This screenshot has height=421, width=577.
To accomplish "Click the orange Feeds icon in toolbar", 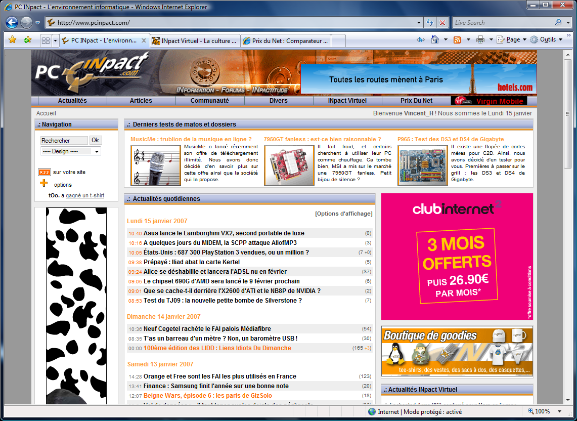I will tap(457, 40).
